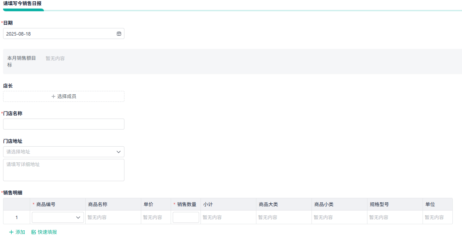Image resolution: width=462 pixels, height=243 pixels.
Task: Click the 销售数量 quantity input in row 1
Action: click(x=186, y=217)
